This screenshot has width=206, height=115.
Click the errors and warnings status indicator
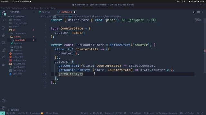[23, 113]
